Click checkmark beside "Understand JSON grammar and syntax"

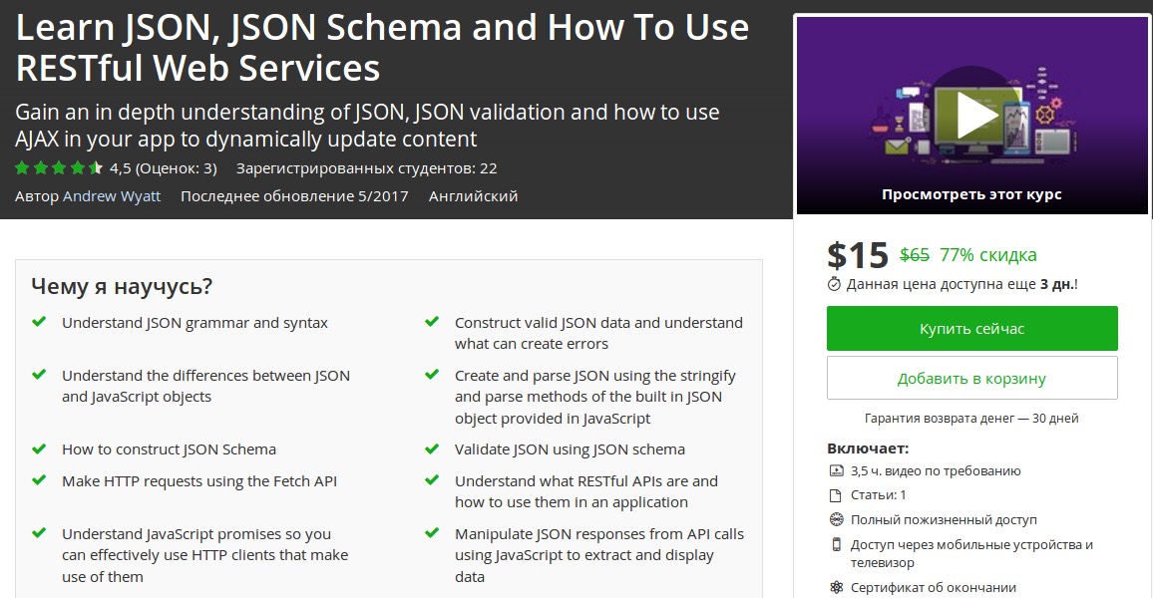coord(41,321)
